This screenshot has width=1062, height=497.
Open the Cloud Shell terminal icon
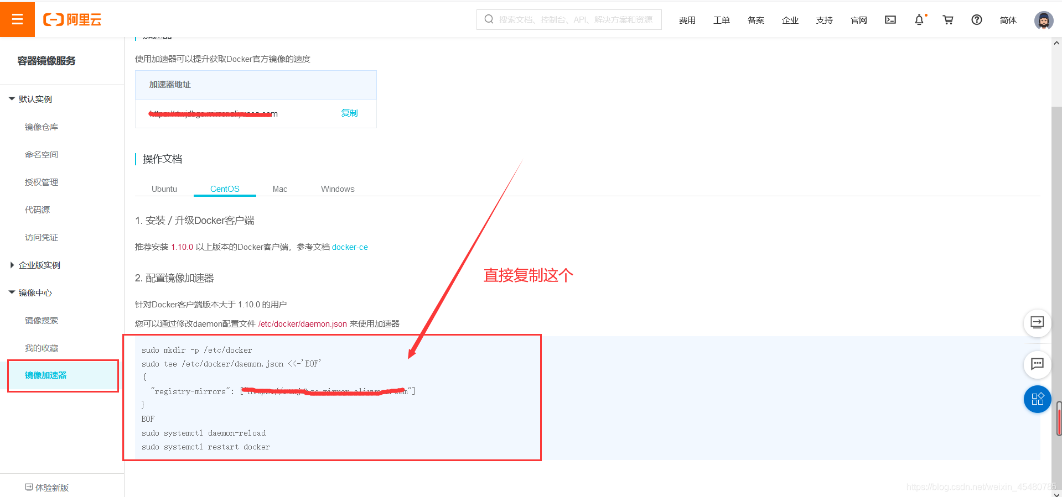pyautogui.click(x=890, y=20)
